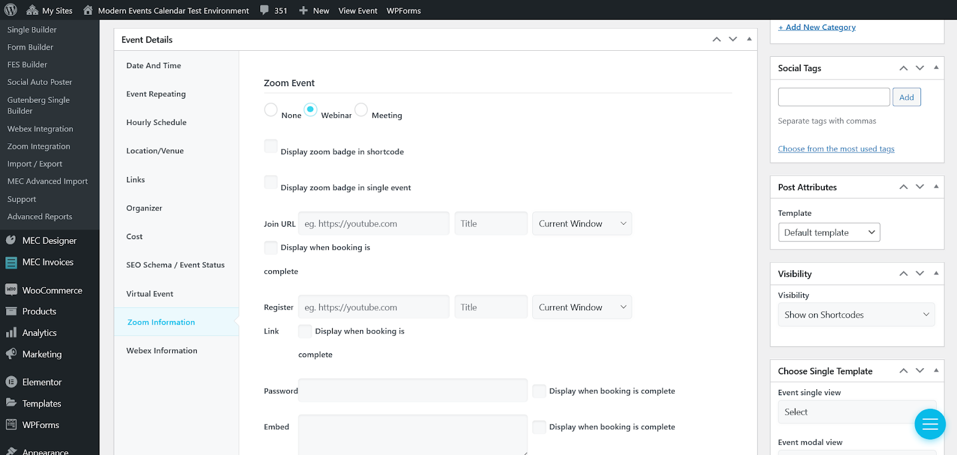The height and width of the screenshot is (455, 957).
Task: Click the WPForms sidebar icon
Action: (x=11, y=425)
